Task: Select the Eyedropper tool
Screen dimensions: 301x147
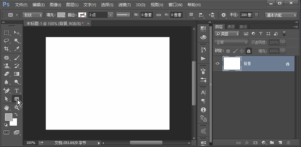Action: click(x=17, y=49)
